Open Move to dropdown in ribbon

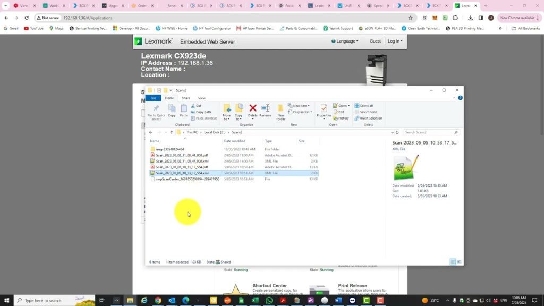click(x=226, y=112)
